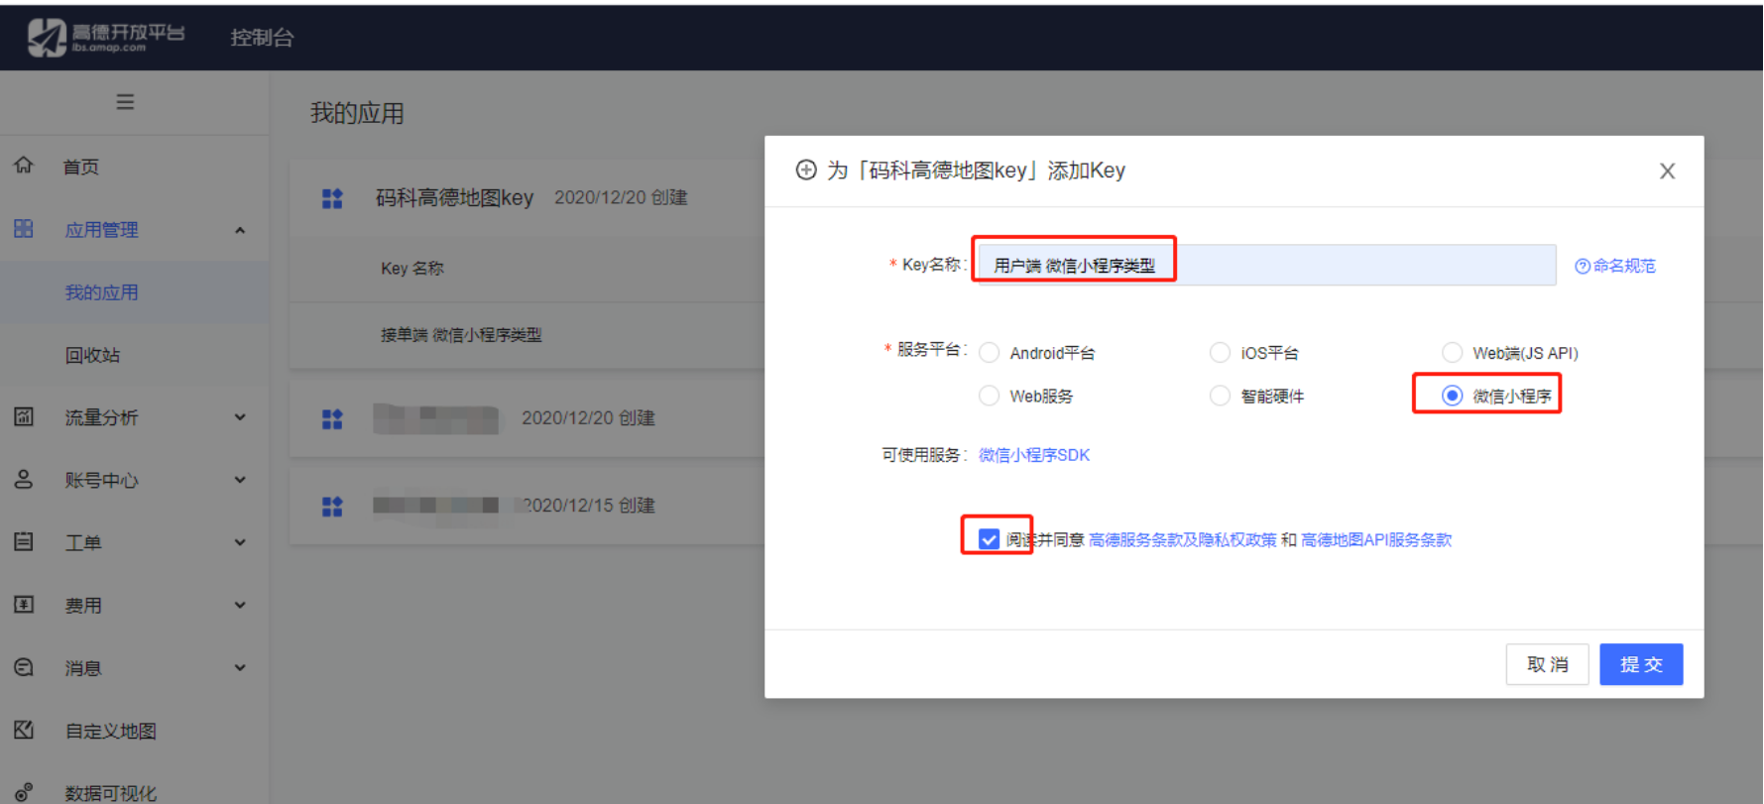The height and width of the screenshot is (804, 1764).
Task: Click the 数据可视化 icon
Action: point(24,791)
